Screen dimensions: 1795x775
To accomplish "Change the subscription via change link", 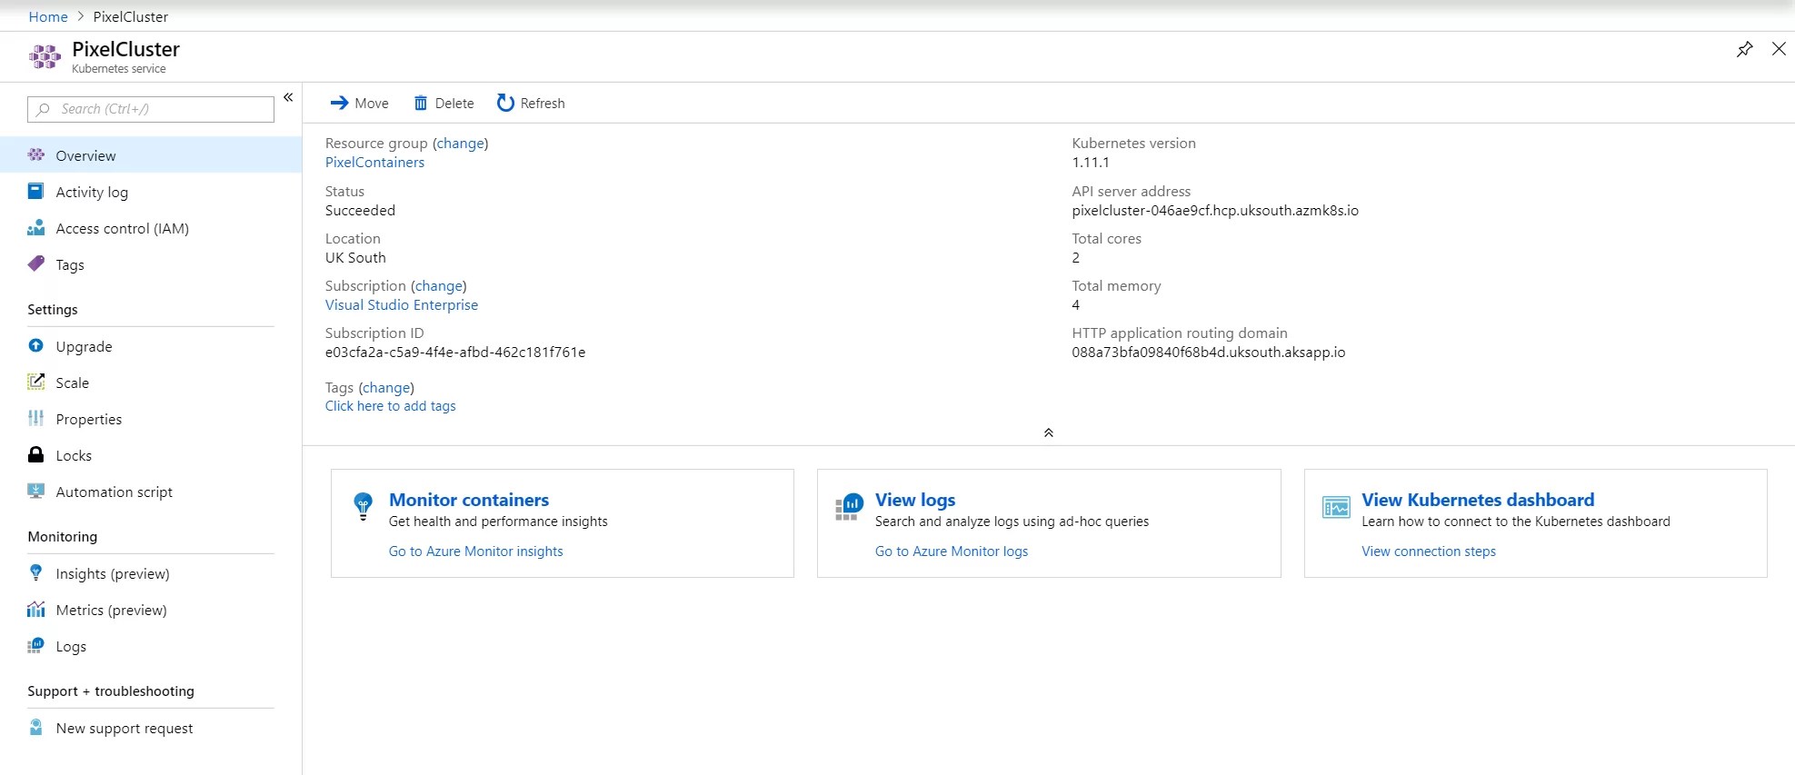I will click(x=439, y=285).
